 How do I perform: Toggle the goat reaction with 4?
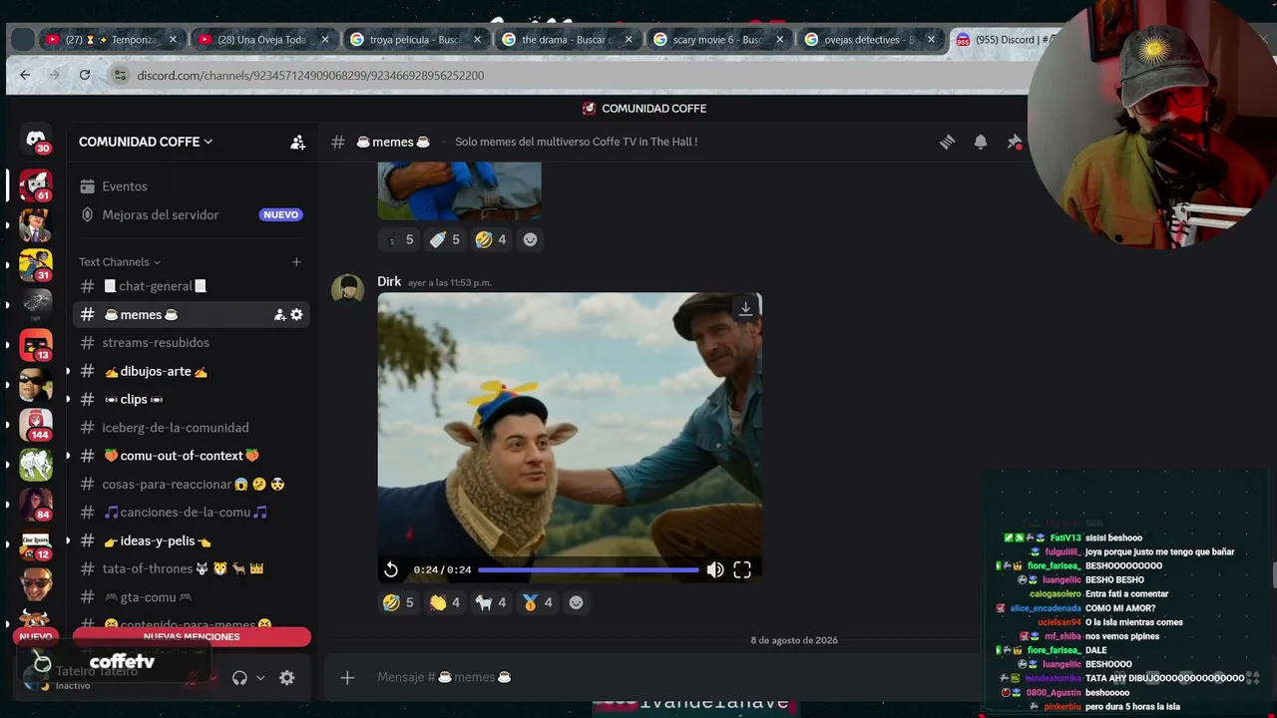pyautogui.click(x=491, y=602)
